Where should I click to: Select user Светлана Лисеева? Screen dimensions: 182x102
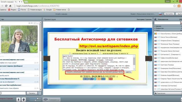(167, 65)
